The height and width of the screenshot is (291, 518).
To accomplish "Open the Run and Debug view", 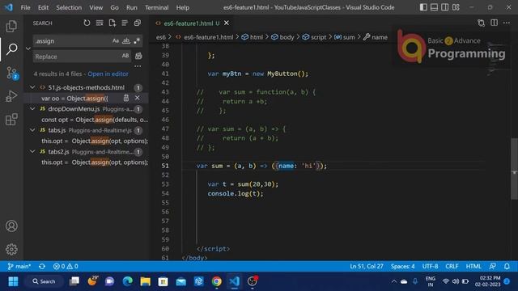I will click(x=11, y=96).
